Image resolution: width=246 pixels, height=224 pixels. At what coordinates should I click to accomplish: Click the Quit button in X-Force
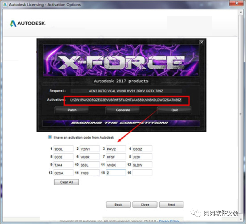pyautogui.click(x=174, y=110)
